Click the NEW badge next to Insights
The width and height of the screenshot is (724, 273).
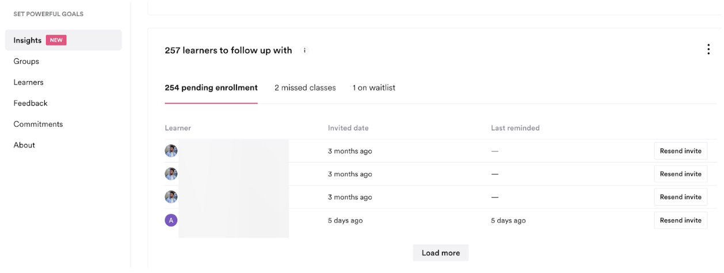pyautogui.click(x=56, y=40)
